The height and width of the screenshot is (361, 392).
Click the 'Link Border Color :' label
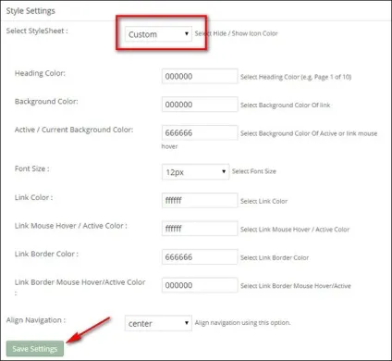tap(46, 254)
